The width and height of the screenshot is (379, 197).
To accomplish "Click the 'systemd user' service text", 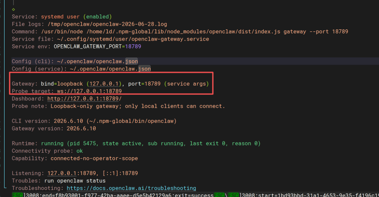I will (x=60, y=17).
